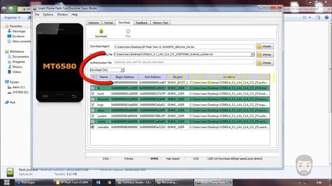Viewport: 332px width, 186px height.
Task: Expand the scatter file path dropdown arrow
Action: pyautogui.click(x=252, y=54)
